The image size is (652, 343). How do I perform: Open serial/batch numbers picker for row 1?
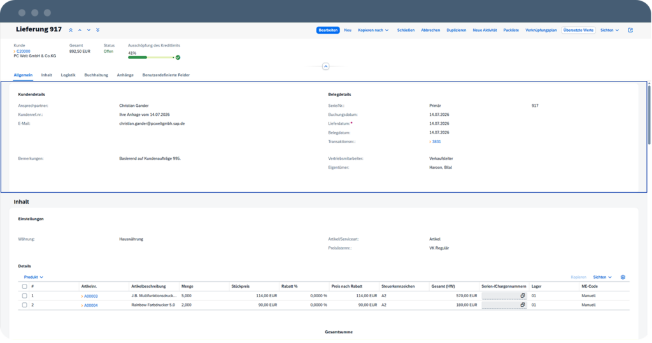(523, 296)
